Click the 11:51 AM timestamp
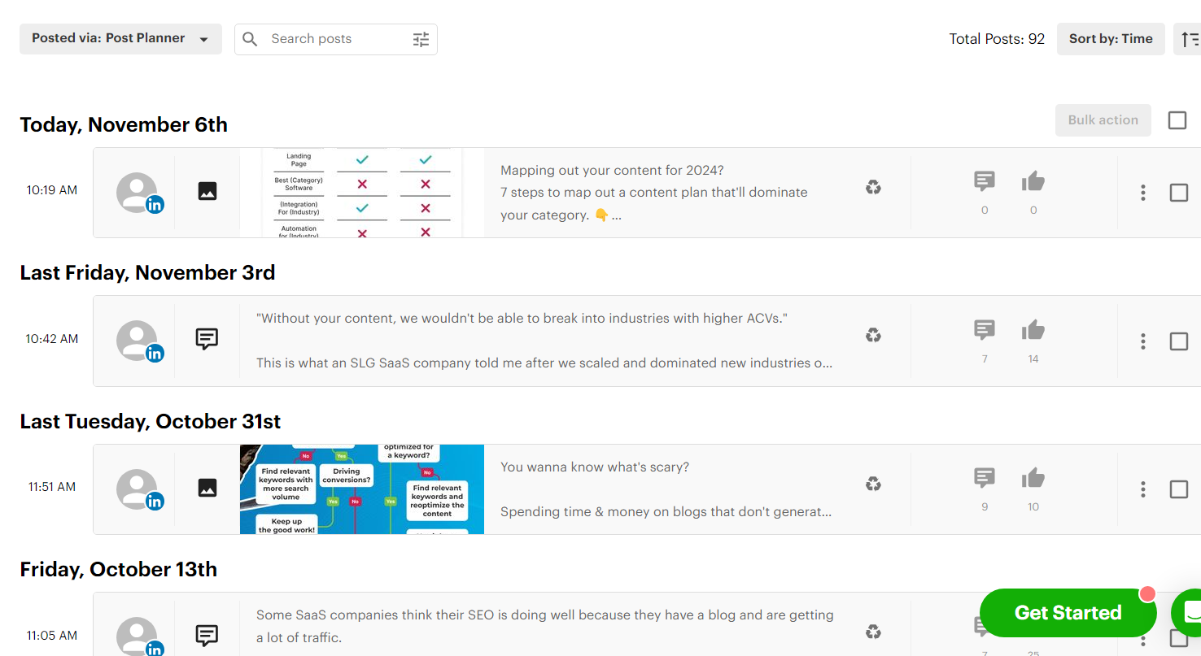This screenshot has width=1201, height=656. (52, 487)
